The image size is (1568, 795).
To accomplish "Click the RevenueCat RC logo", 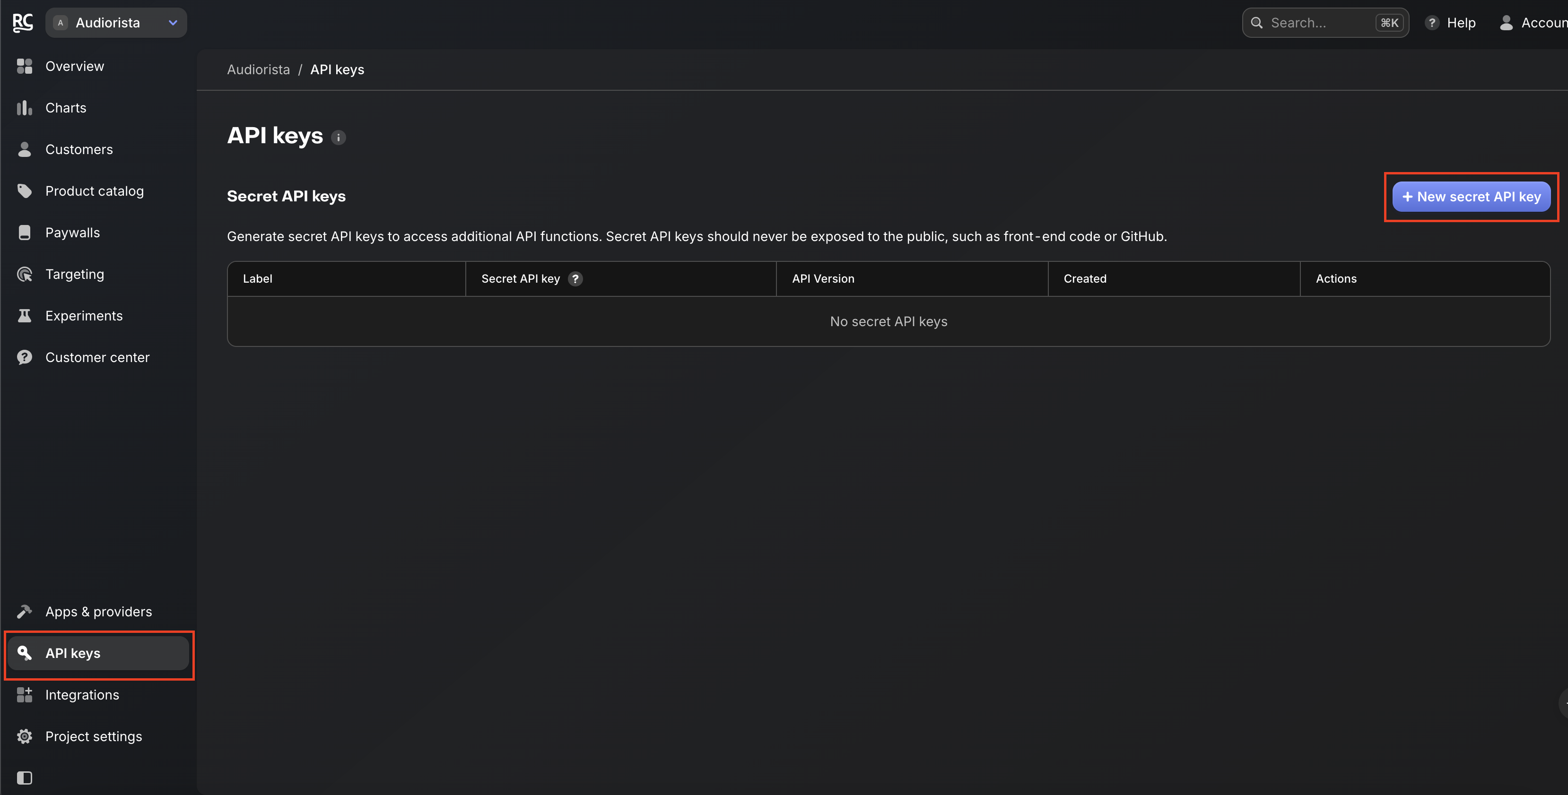I will point(23,23).
